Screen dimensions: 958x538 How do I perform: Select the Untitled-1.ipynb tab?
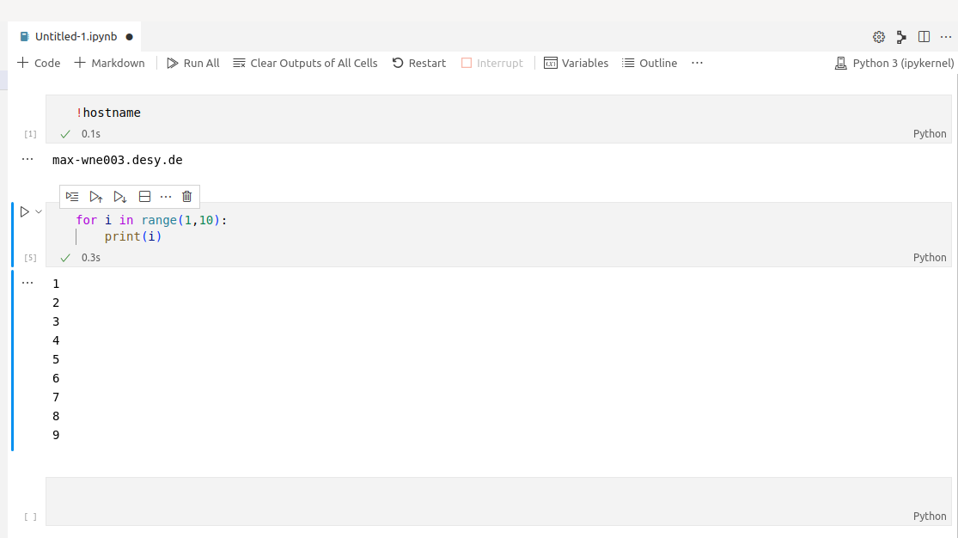click(76, 37)
